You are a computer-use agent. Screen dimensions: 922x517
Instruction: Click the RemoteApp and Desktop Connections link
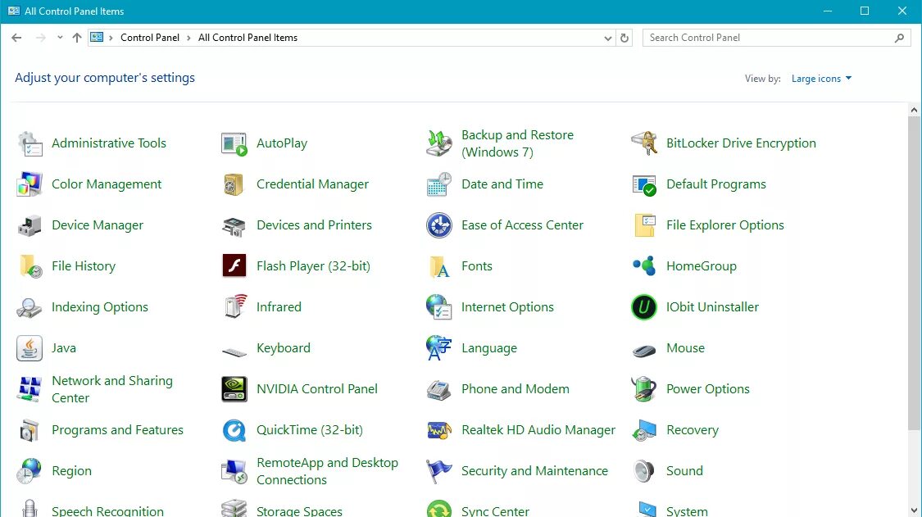click(x=328, y=471)
